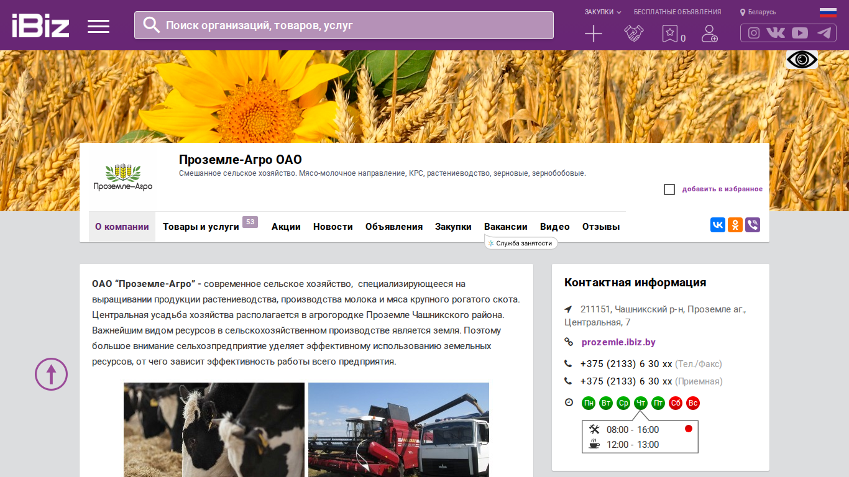The width and height of the screenshot is (849, 477).
Task: Open the Отзывы tab
Action: coord(601,227)
